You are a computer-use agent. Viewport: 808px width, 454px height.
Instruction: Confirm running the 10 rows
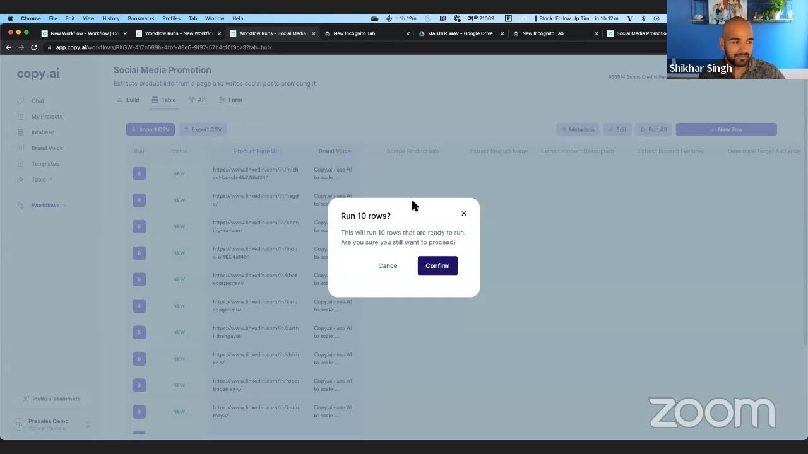437,265
